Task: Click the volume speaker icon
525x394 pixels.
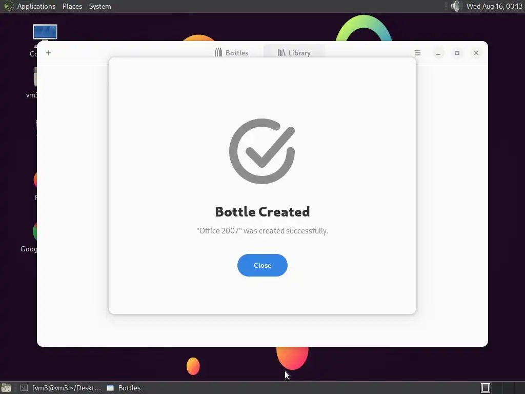Action: [x=455, y=6]
